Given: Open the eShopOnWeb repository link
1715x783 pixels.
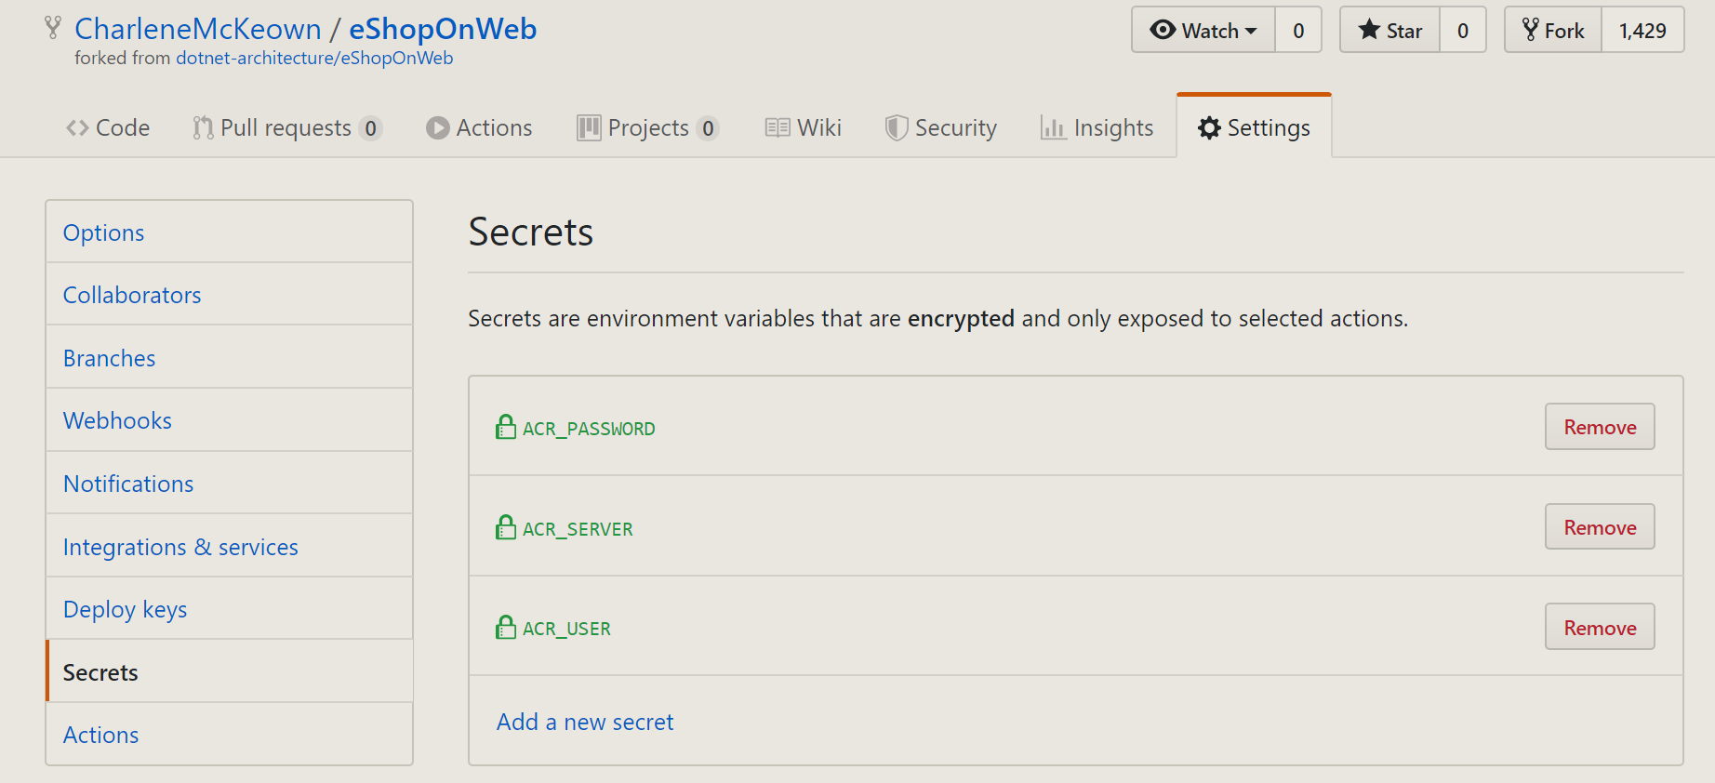Looking at the screenshot, I should point(443,29).
